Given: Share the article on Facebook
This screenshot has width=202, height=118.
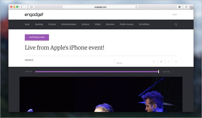Looking at the screenshot, I should coord(154,62).
